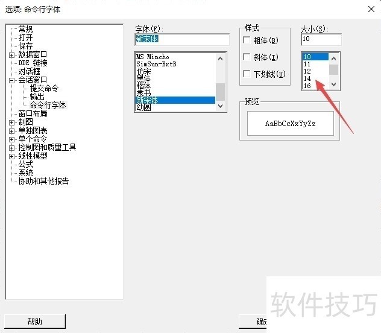Click the 控制图和质量工具 tree label
The width and height of the screenshot is (381, 333).
pyautogui.click(x=48, y=147)
